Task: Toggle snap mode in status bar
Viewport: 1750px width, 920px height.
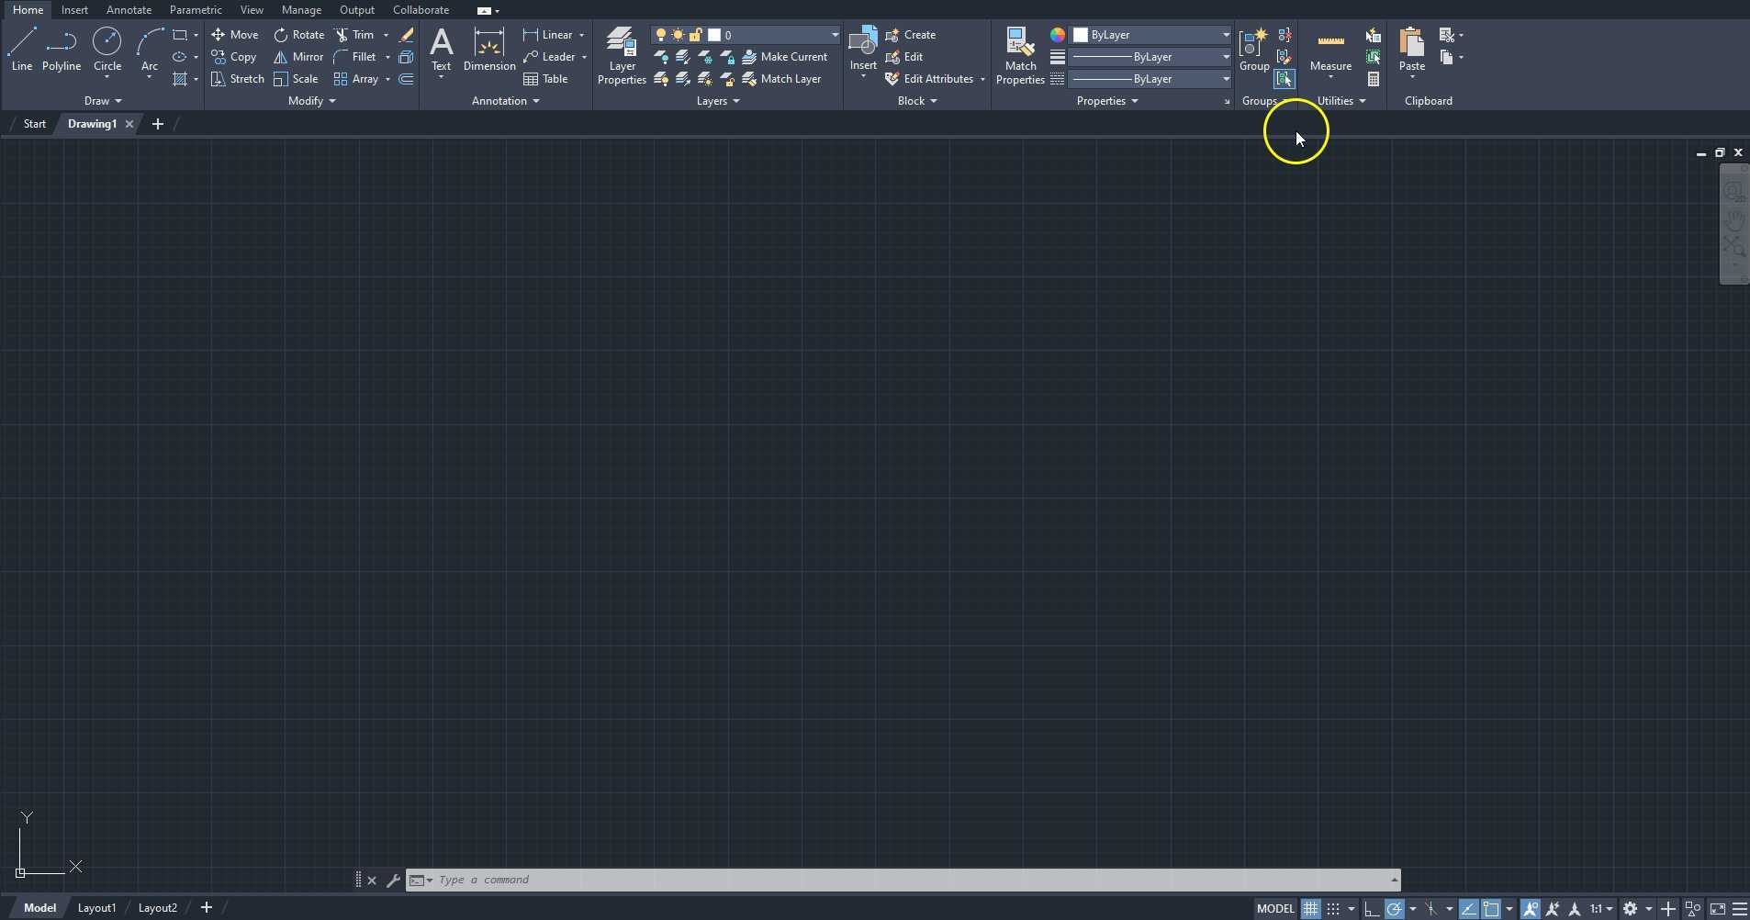Action: pyautogui.click(x=1333, y=909)
